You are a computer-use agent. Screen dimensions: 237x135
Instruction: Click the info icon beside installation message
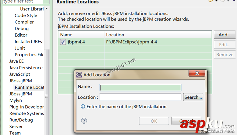pyautogui.click(x=83, y=106)
